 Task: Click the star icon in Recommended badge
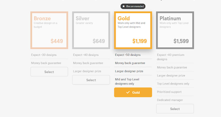[x=123, y=6]
